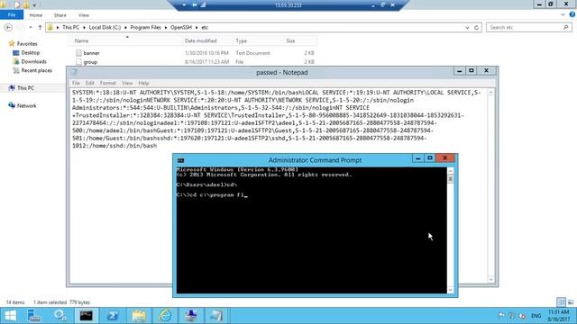Click the search magnifier icon
Screen dimensions: 577x324
(x=566, y=28)
